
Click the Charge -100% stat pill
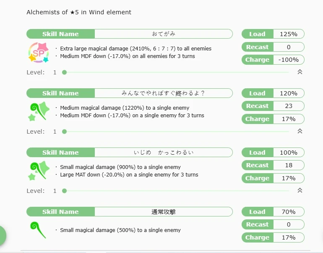coord(273,60)
